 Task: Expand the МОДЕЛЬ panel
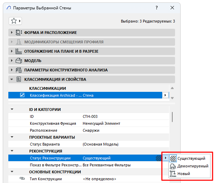[12, 61]
